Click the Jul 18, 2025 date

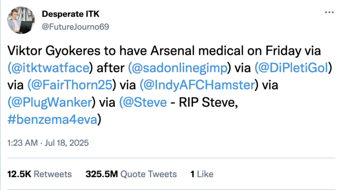pos(67,143)
